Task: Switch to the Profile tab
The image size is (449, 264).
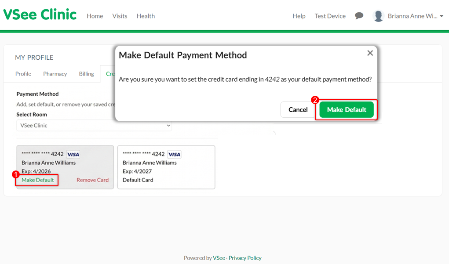Action: pyautogui.click(x=23, y=74)
